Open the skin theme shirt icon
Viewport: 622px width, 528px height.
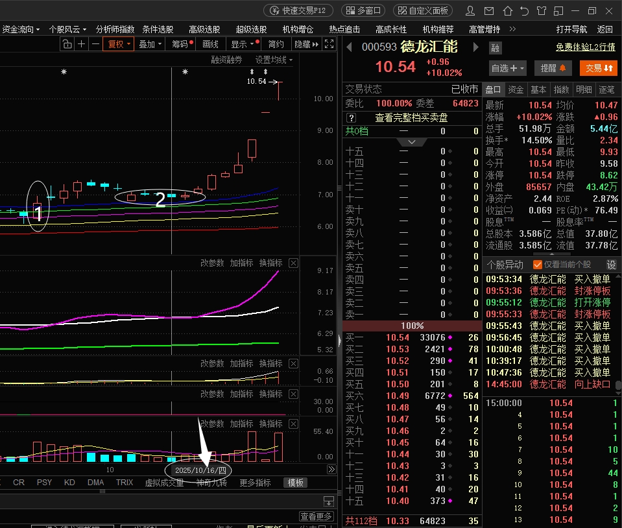click(542, 11)
